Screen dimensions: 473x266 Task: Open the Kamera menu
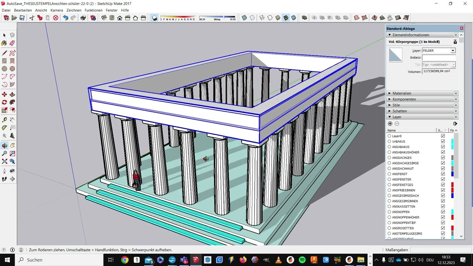pyautogui.click(x=57, y=10)
